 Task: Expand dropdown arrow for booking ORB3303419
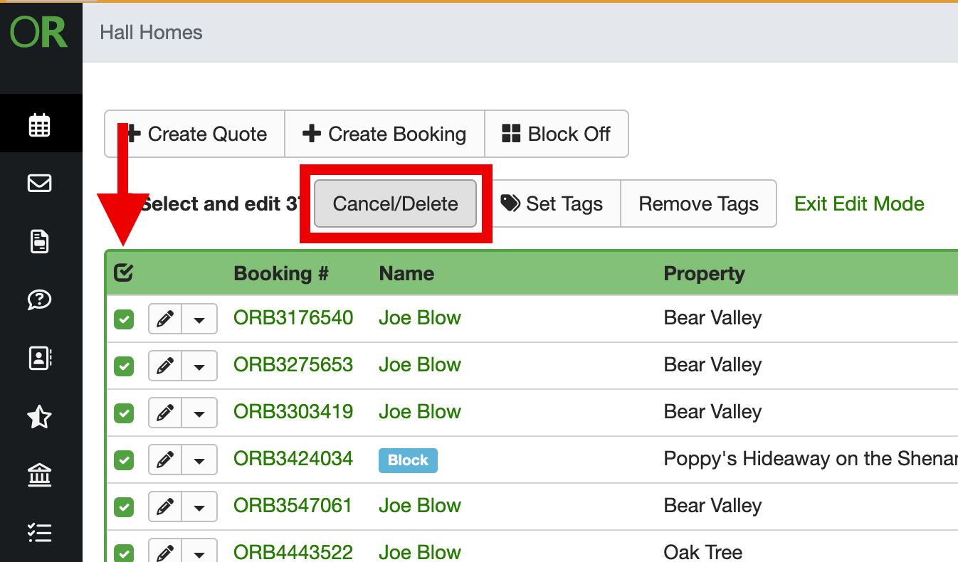point(200,413)
